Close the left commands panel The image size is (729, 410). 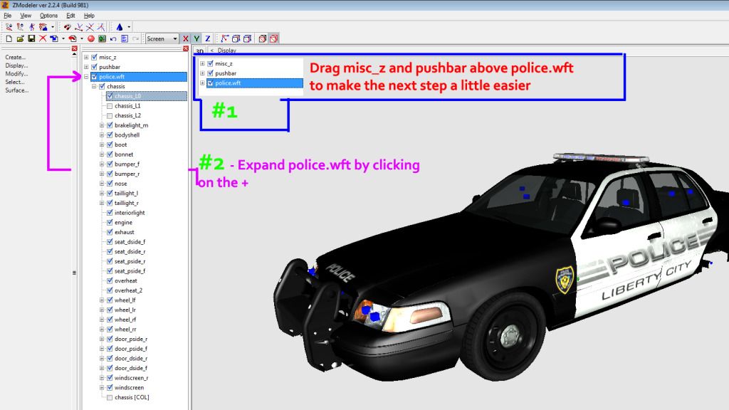tap(74, 48)
